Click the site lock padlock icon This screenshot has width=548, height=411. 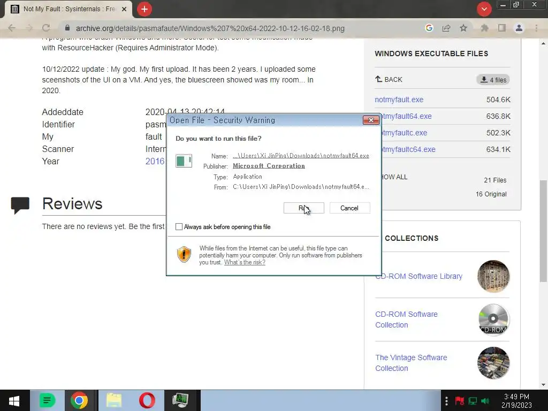coord(67,28)
